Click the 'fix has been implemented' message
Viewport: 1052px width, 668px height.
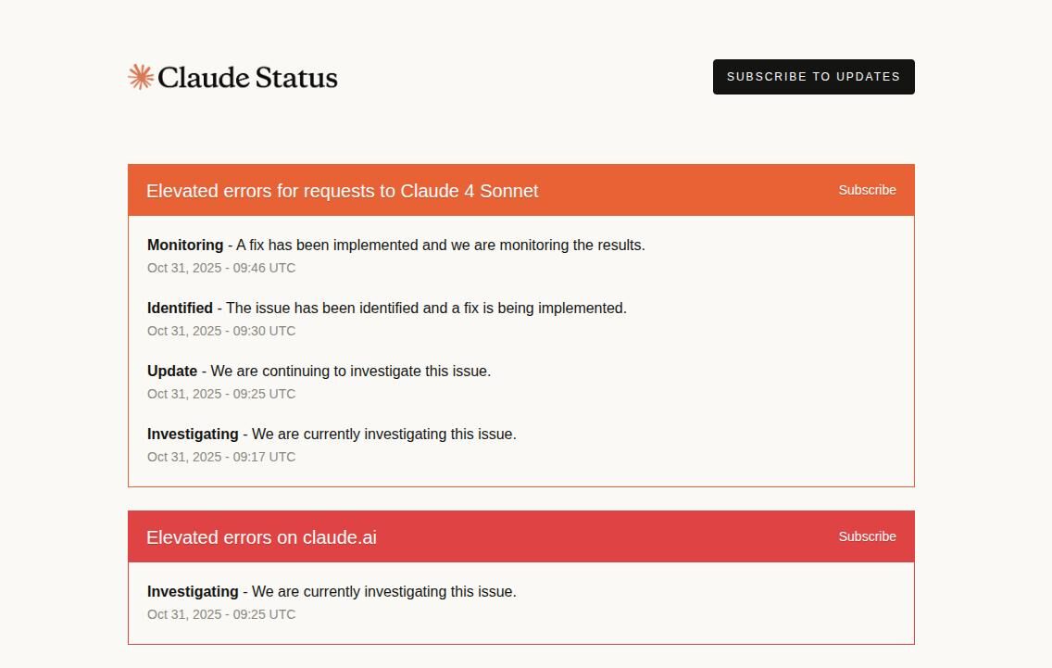[441, 246]
